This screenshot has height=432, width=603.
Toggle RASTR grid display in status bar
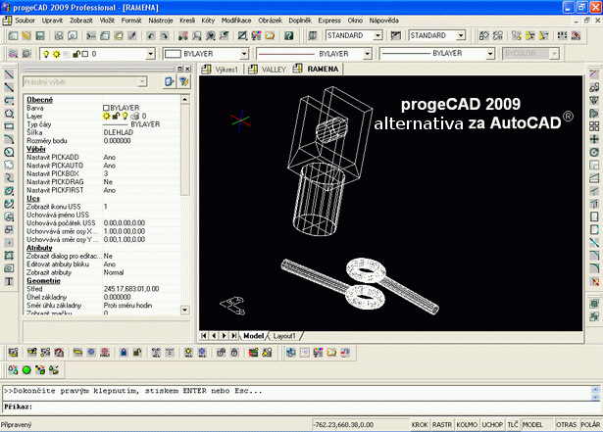click(x=443, y=425)
